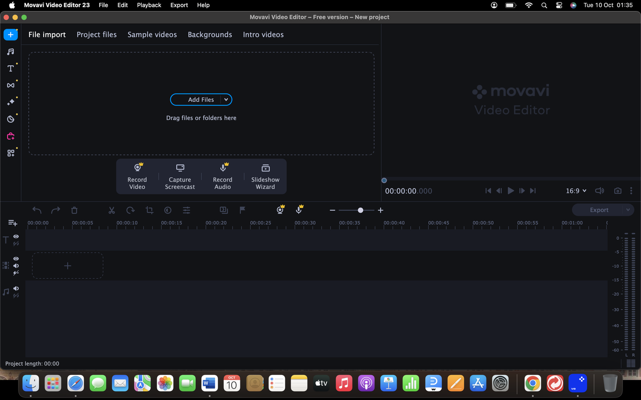Take a snapshot with the camera icon
This screenshot has width=641, height=400.
(x=618, y=191)
